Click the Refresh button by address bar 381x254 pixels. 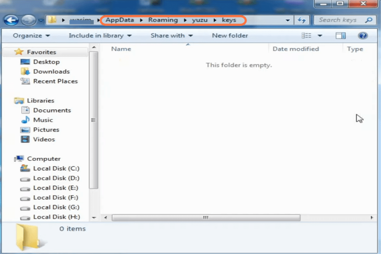(x=301, y=20)
